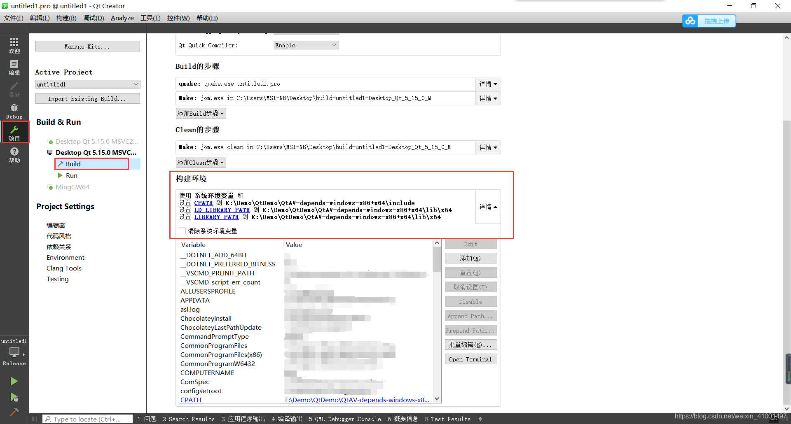Screen dimensions: 791x424
Task: Expand clean step 详情
Action: click(x=488, y=147)
